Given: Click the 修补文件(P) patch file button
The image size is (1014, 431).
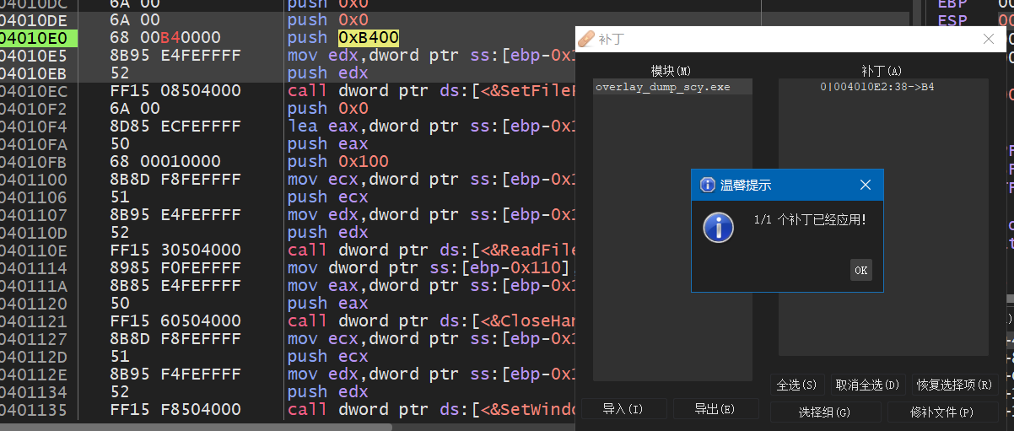Looking at the screenshot, I should click(942, 412).
